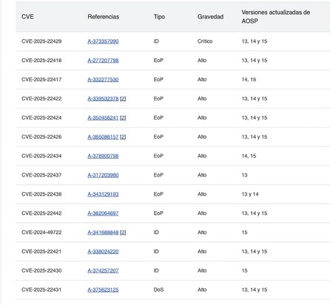Open reference link A-375623125
Viewport: 333px width, 305px height.
click(103, 289)
